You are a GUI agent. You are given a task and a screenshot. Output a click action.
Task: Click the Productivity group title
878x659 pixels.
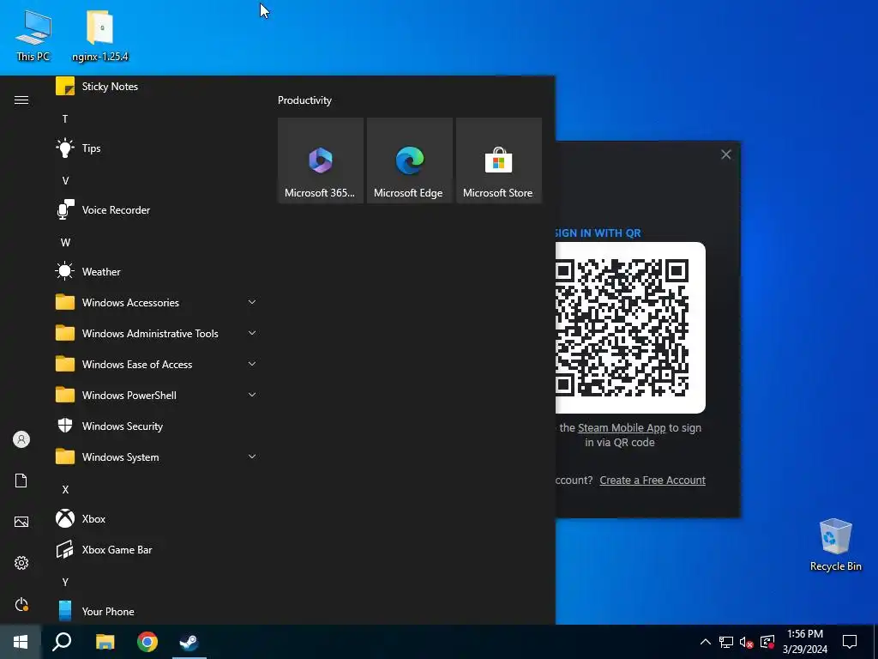point(304,100)
